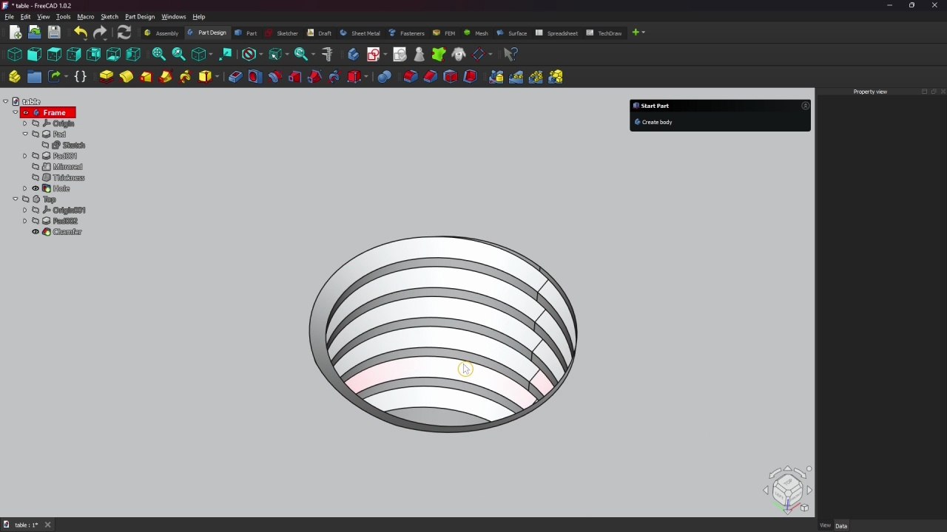Select the Additive helix tool
The image size is (947, 532).
(186, 77)
